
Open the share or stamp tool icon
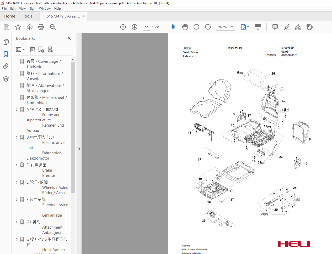point(309,27)
